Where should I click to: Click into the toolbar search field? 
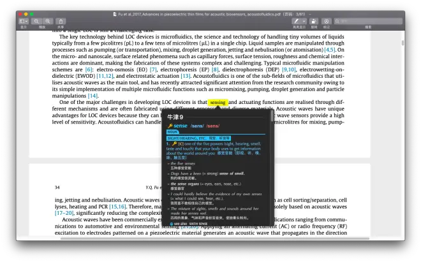point(369,21)
